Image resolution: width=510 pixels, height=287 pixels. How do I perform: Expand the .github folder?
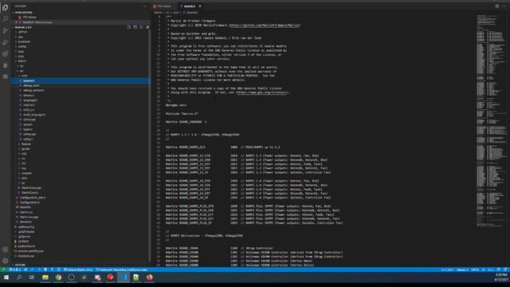pos(22,32)
